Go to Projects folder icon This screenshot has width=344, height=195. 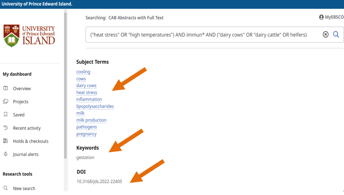coord(6,101)
